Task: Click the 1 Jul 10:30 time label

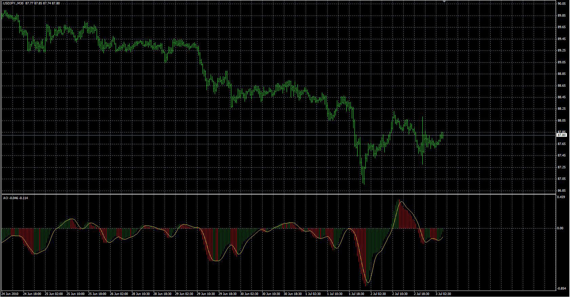Action: point(335,294)
